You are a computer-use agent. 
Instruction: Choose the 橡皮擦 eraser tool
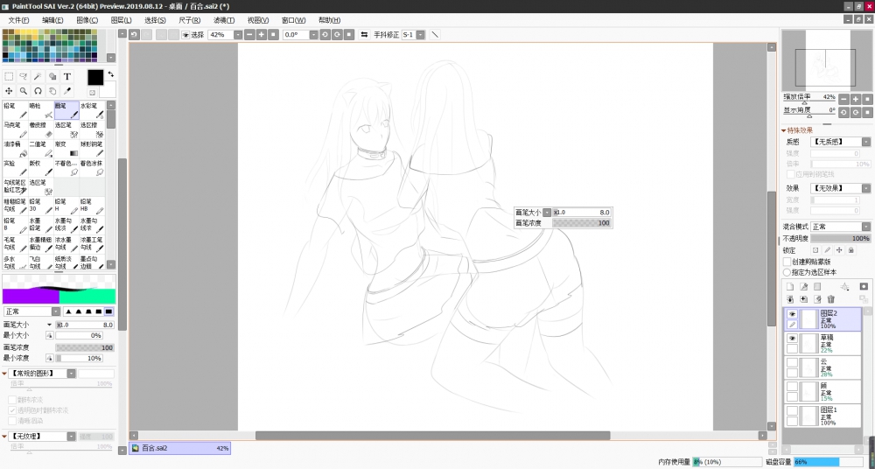point(41,129)
